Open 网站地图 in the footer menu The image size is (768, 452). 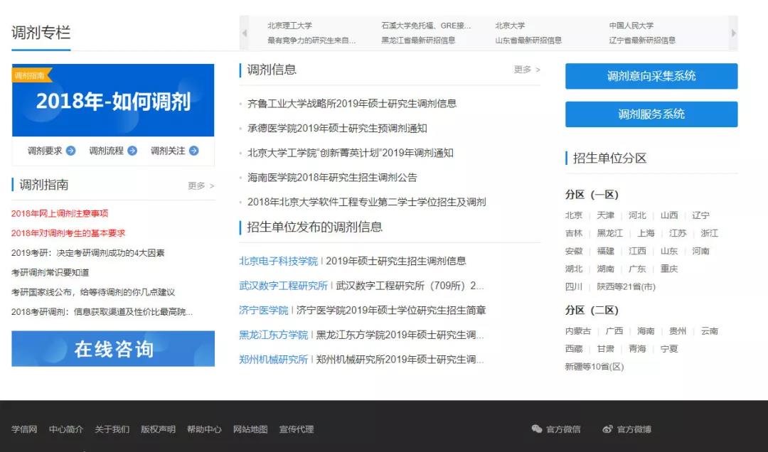[250, 429]
